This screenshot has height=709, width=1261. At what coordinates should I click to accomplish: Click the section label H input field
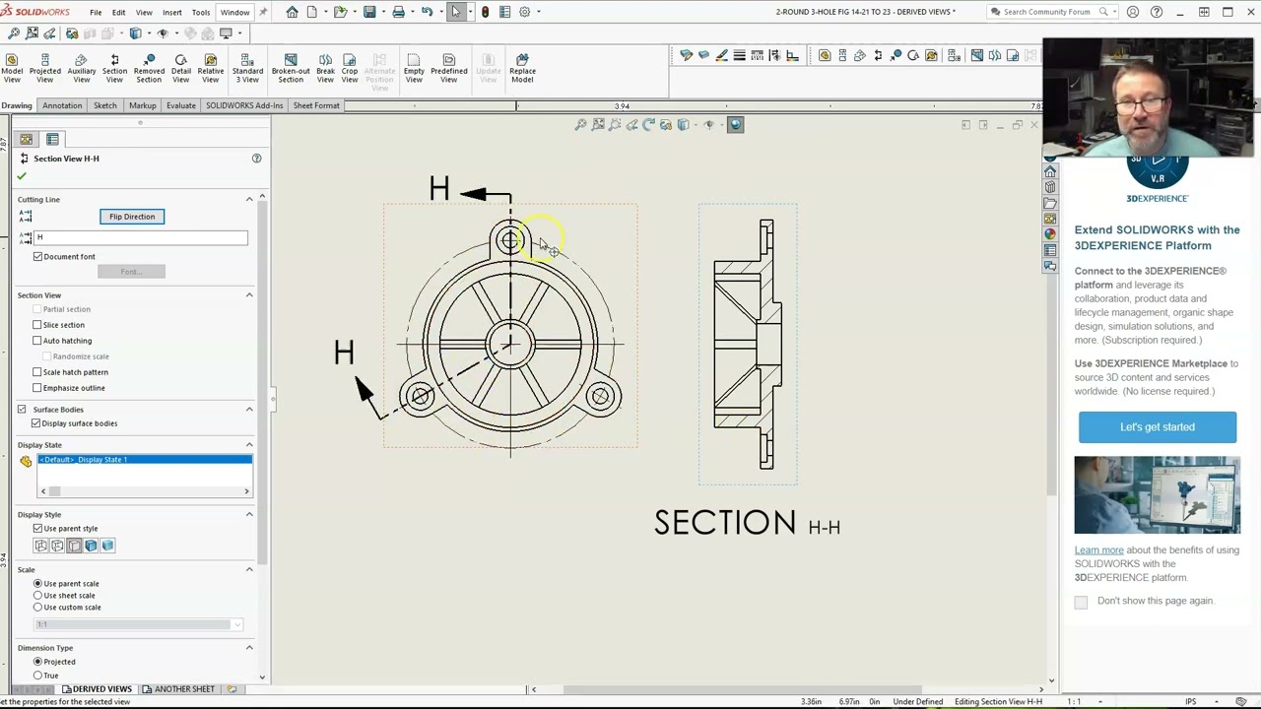141,237
